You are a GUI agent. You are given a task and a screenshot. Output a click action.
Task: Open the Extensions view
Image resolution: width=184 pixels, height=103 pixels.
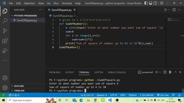[5, 41]
